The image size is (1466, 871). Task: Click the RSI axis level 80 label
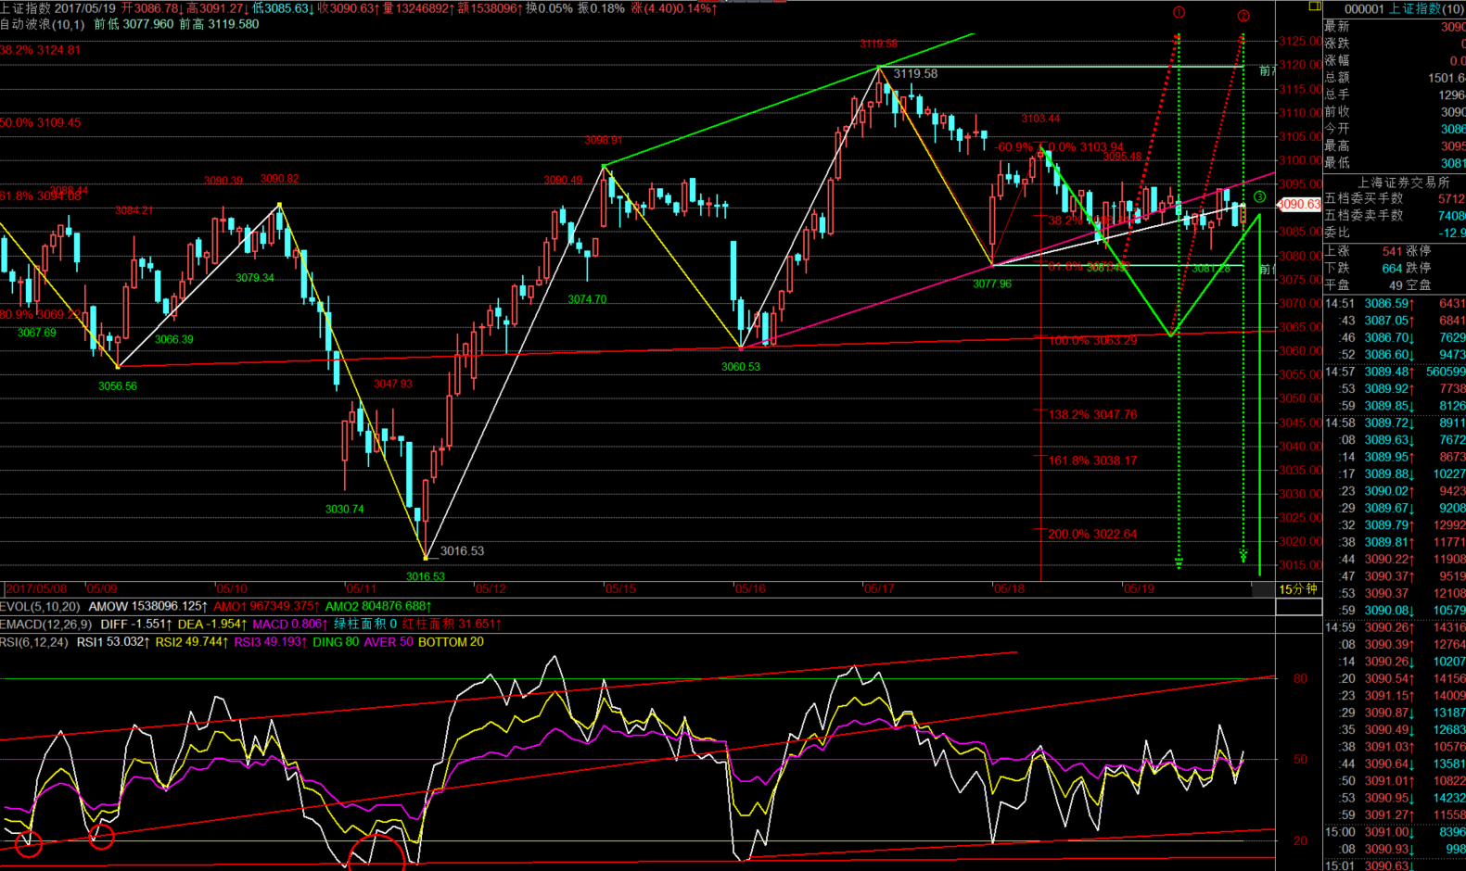pyautogui.click(x=1300, y=678)
